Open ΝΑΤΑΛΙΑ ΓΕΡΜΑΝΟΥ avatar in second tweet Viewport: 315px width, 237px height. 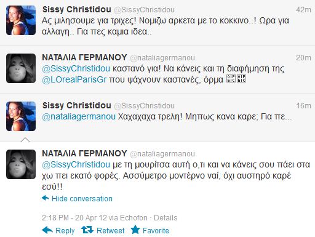point(21,68)
